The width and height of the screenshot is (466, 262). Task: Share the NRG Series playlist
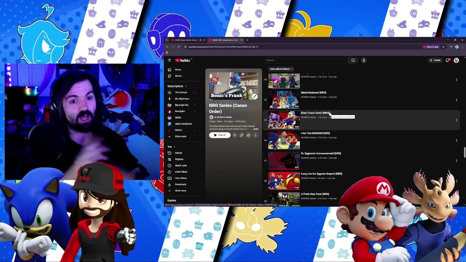(x=248, y=135)
